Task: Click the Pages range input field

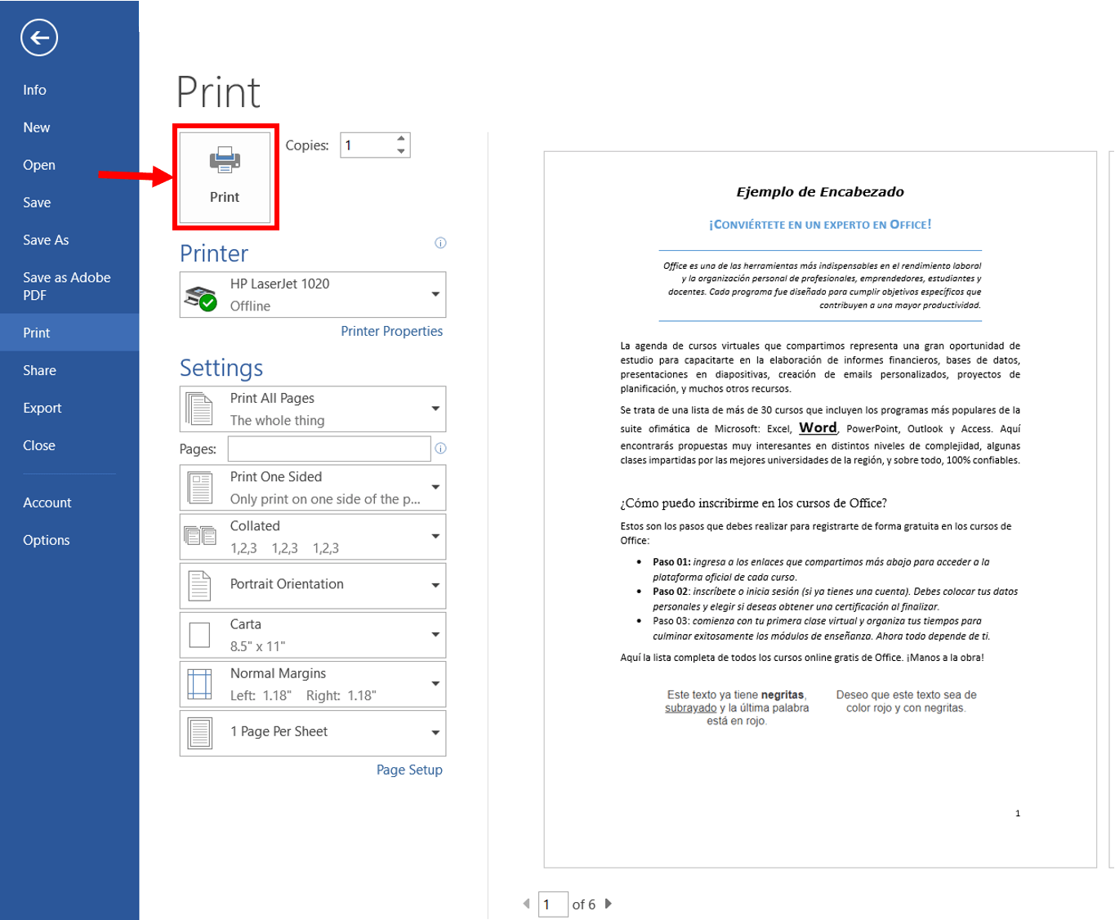Action: (x=329, y=449)
